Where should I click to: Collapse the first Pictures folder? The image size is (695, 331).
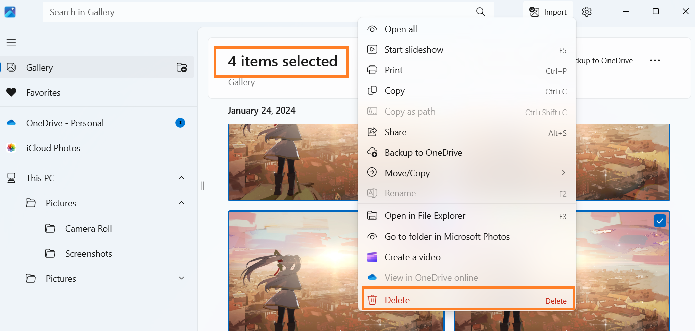181,203
